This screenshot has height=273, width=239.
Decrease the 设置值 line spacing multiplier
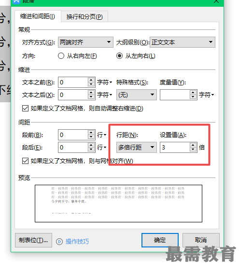(193, 150)
